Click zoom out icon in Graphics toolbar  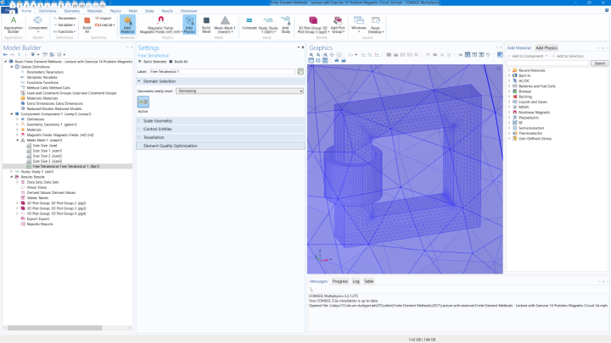[x=318, y=55]
